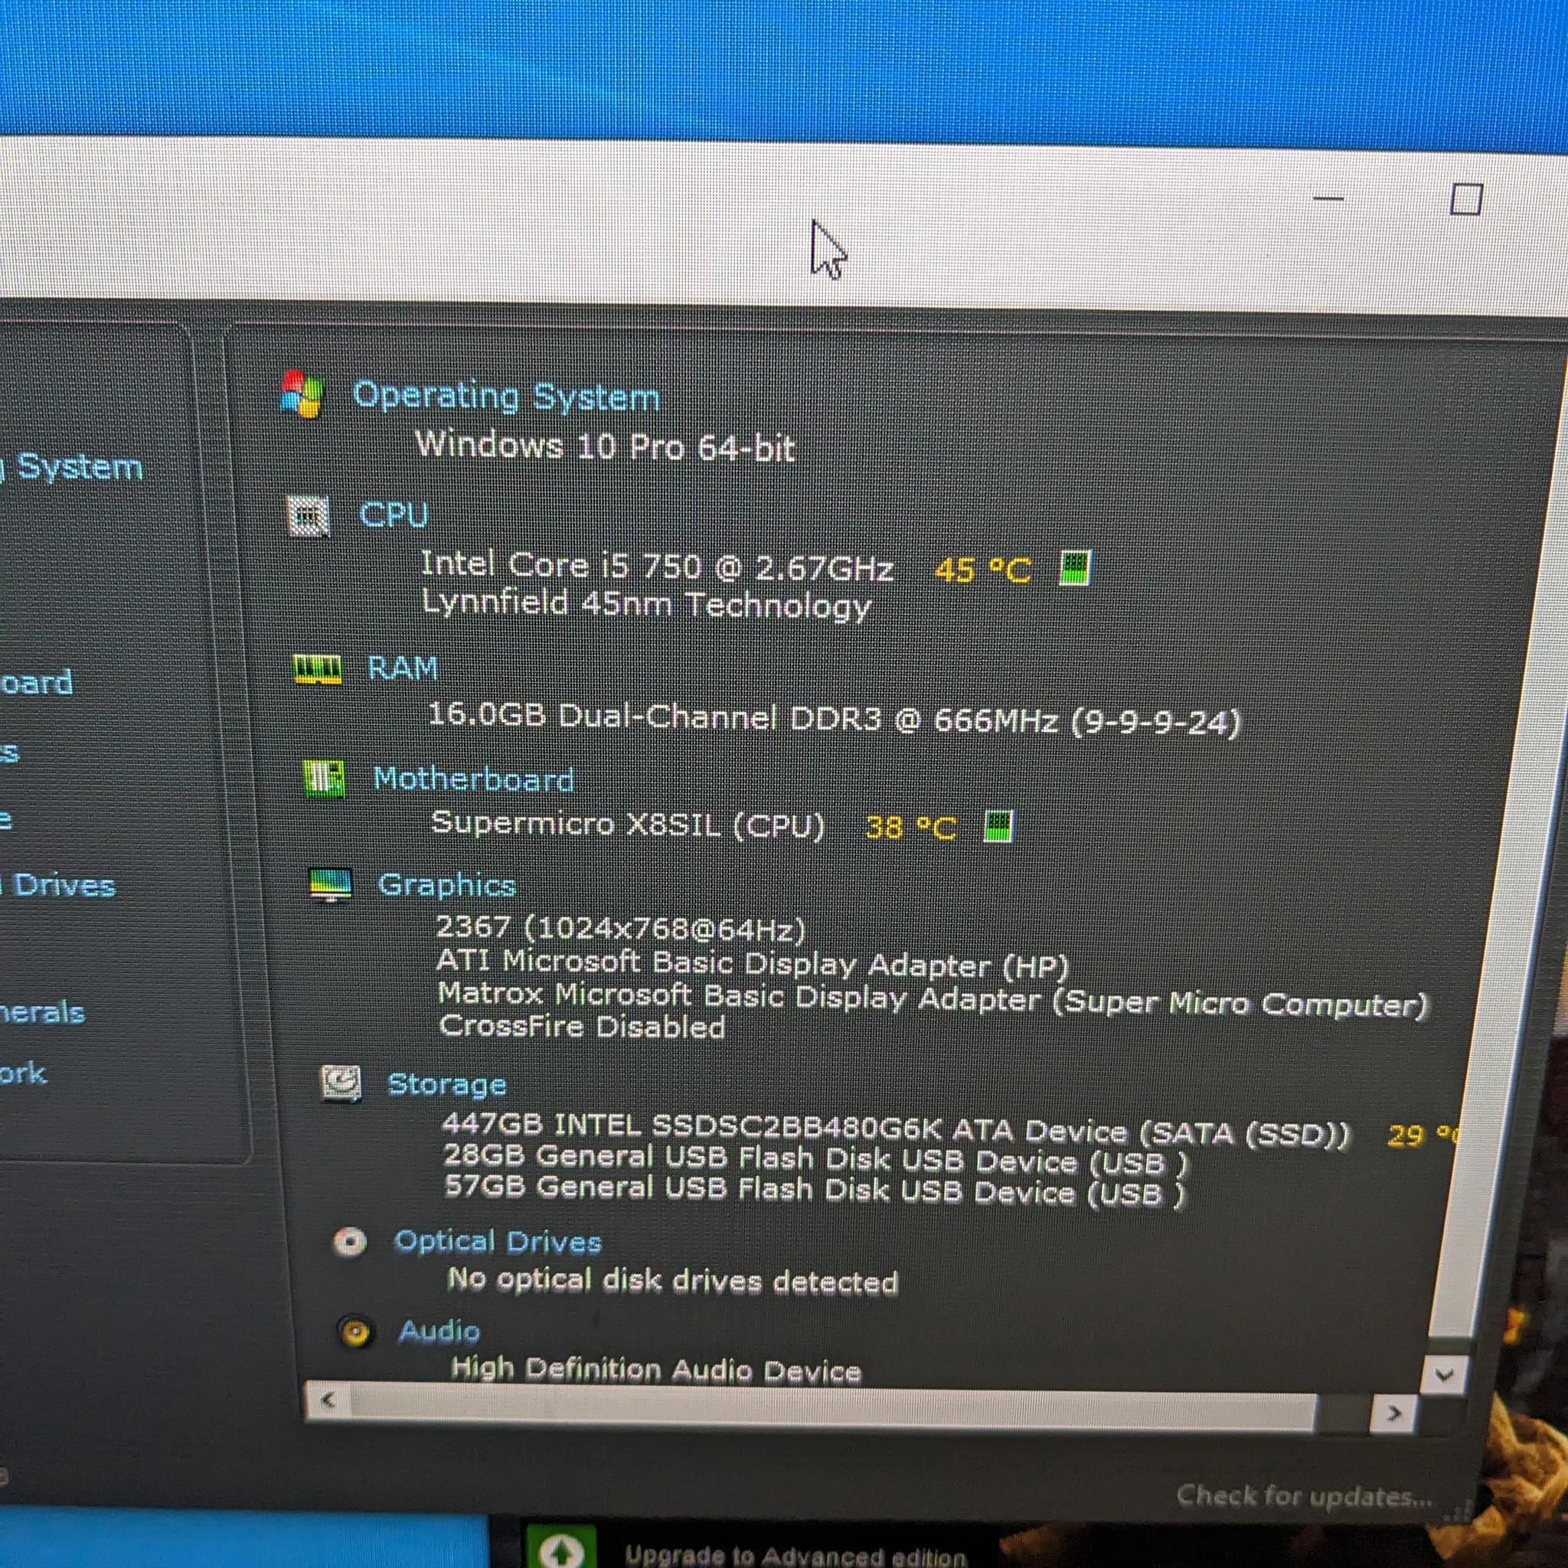Click No optical disk drives detected text
This screenshot has height=1568, width=1568.
[x=673, y=1281]
